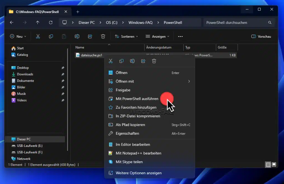Run script via Mit PowerShell ausführen
The height and width of the screenshot is (184, 284).
149,99
